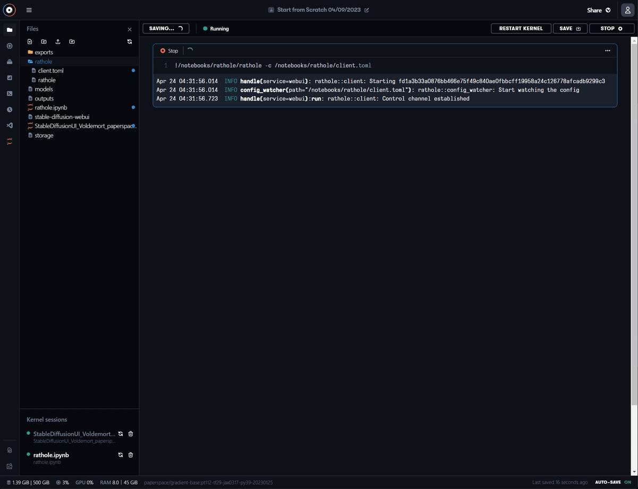Open the Share dropdown
Image resolution: width=638 pixels, height=489 pixels.
coord(599,10)
